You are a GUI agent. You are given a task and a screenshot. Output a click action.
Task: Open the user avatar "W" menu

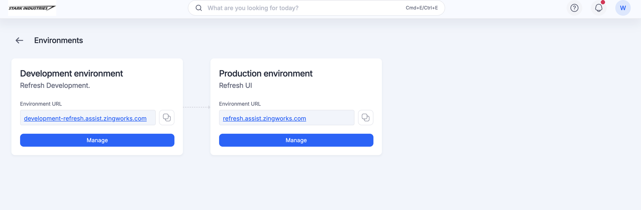coord(623,8)
